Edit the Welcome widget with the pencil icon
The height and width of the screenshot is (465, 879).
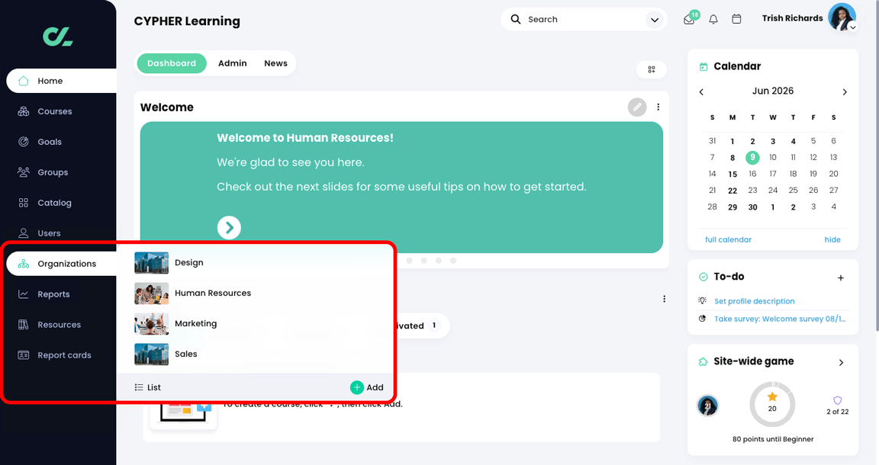[x=637, y=107]
